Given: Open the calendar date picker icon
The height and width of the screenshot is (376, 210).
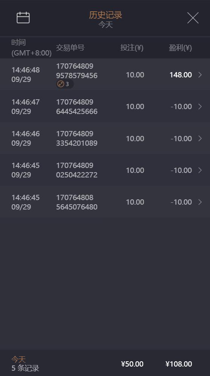Looking at the screenshot, I should pyautogui.click(x=23, y=18).
